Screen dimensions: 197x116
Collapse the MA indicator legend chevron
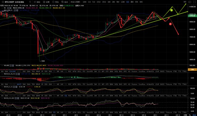click(x=2, y=8)
